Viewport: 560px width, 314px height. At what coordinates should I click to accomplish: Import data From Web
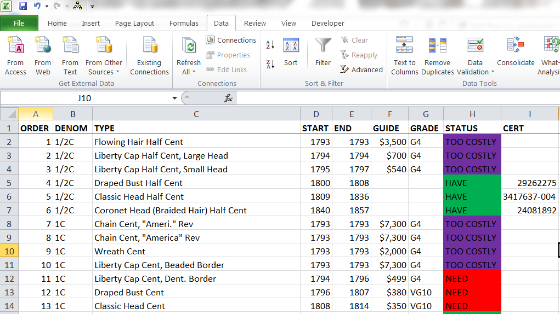[43, 56]
